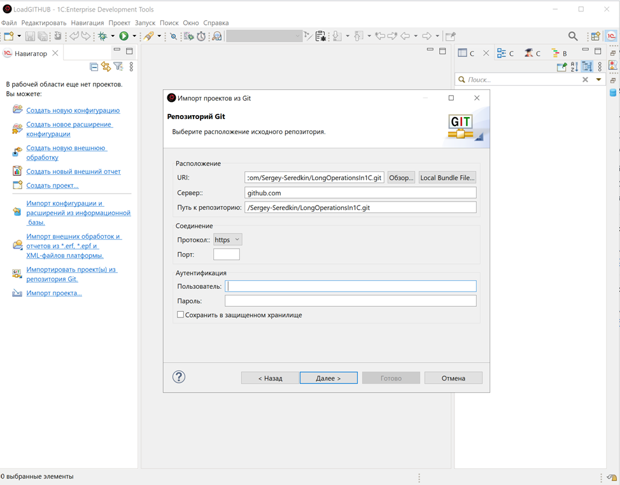Open dropdown arrow next to Run icon

click(x=134, y=36)
